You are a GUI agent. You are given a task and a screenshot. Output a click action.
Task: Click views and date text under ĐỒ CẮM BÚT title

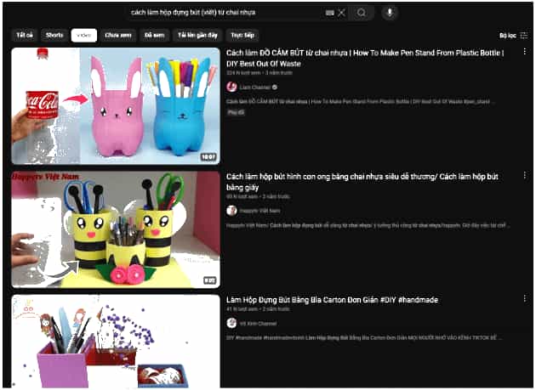(259, 73)
